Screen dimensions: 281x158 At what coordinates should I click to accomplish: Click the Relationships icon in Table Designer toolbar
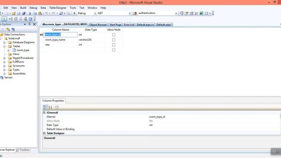coord(11,19)
